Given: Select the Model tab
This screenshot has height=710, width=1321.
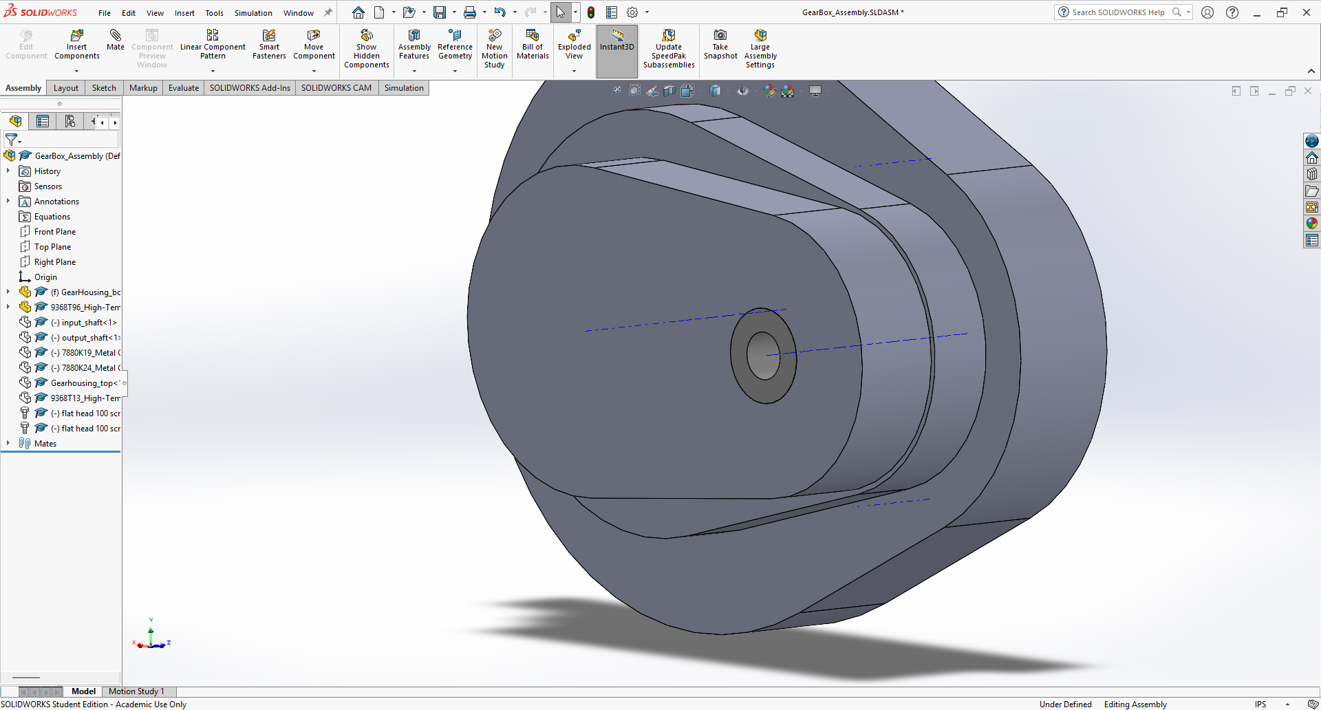Looking at the screenshot, I should point(83,691).
